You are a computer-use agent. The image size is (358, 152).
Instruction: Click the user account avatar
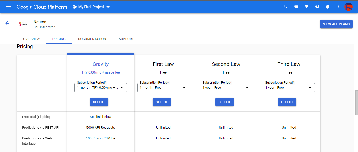coord(348,7)
